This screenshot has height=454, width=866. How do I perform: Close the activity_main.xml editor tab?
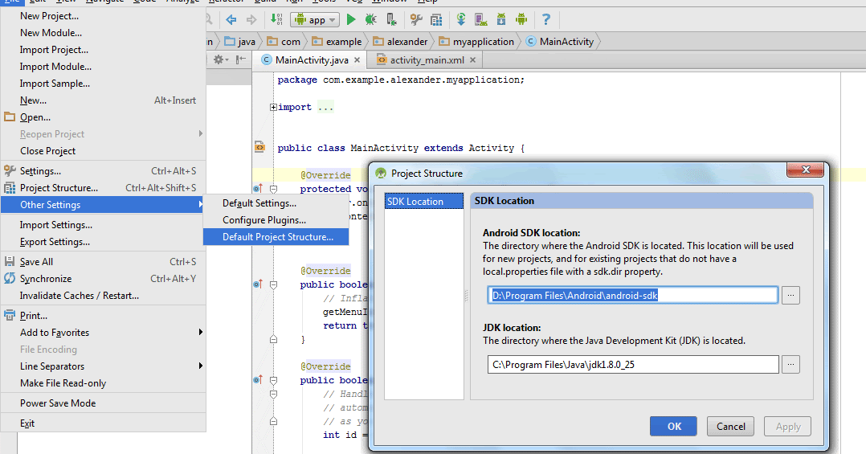tap(472, 60)
